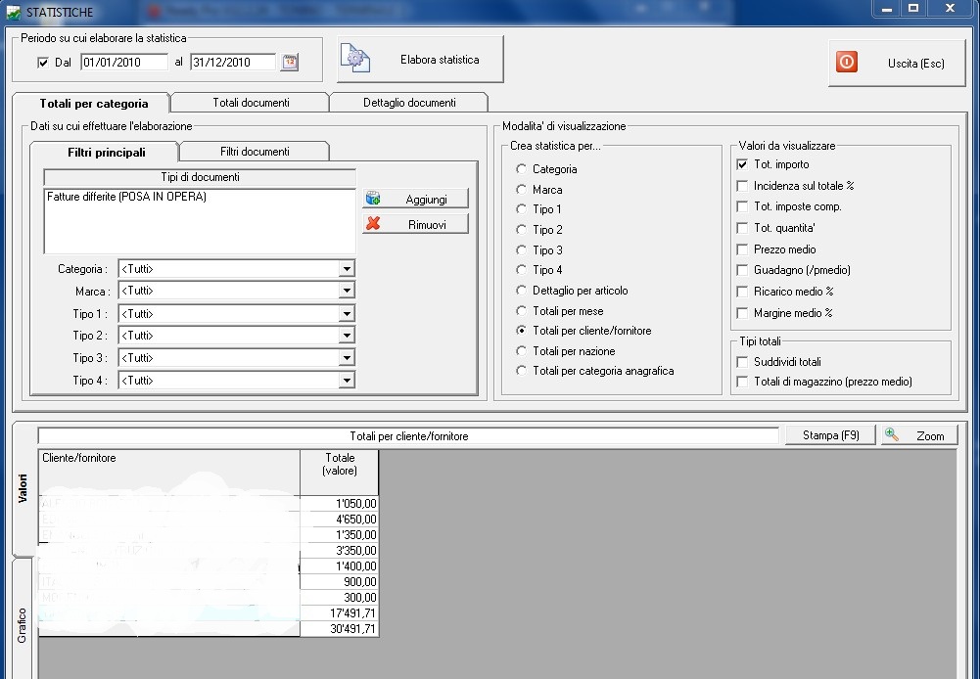The width and height of the screenshot is (980, 679).
Task: Click the Cliente/fornitore column header
Action: tap(168, 473)
